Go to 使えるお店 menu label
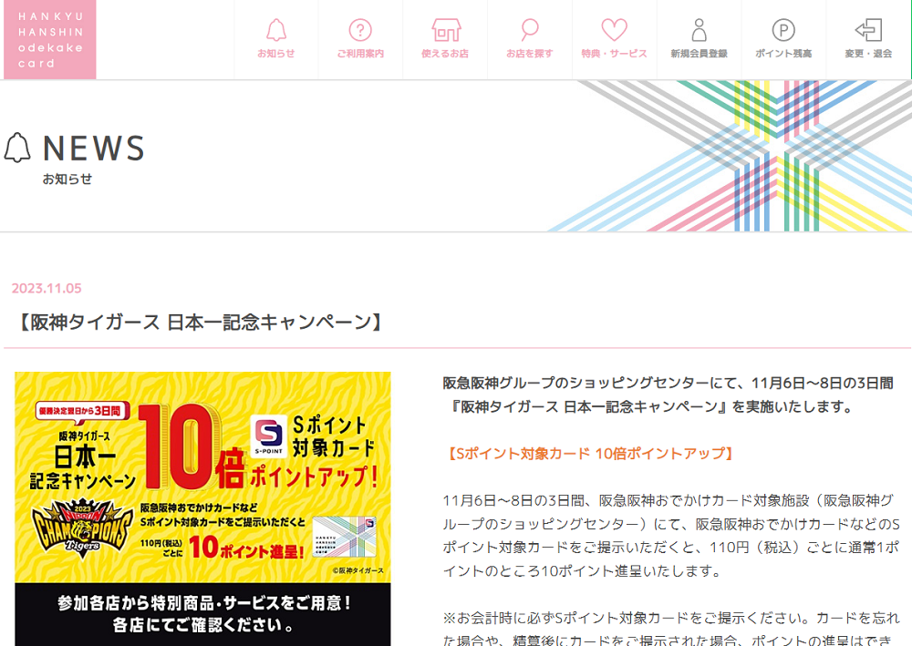The height and width of the screenshot is (646, 912). point(446,54)
